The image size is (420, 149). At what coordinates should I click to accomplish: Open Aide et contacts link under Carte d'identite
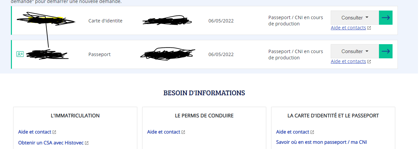(x=348, y=28)
